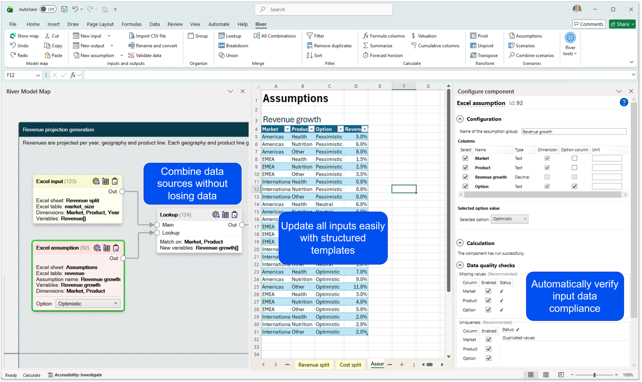Collapse the Data quality checks section
The image size is (642, 382).
(x=460, y=265)
